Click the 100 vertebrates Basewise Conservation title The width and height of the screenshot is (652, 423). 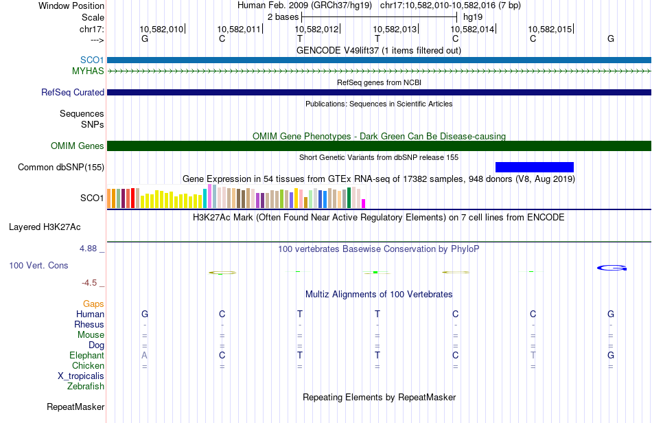[379, 249]
